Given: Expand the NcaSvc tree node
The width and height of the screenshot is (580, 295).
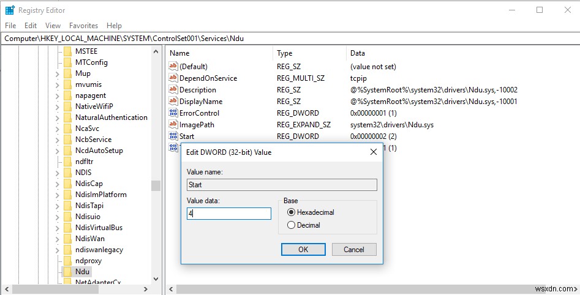Looking at the screenshot, I should [58, 129].
